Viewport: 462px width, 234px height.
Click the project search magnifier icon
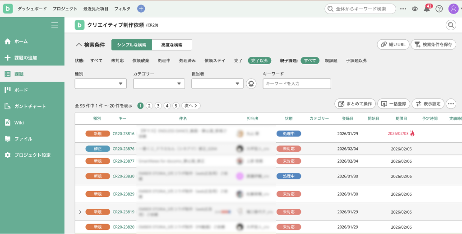[451, 25]
